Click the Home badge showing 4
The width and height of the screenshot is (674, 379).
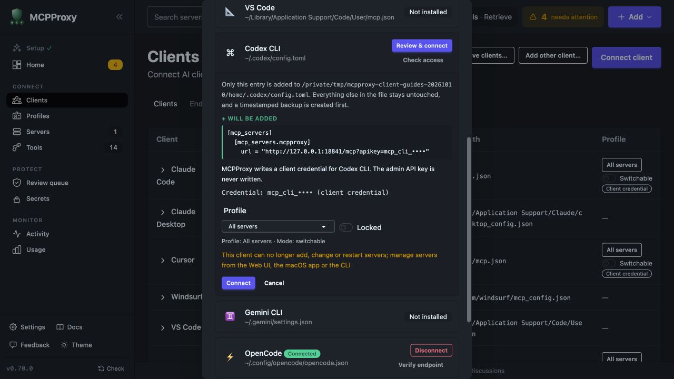[115, 65]
